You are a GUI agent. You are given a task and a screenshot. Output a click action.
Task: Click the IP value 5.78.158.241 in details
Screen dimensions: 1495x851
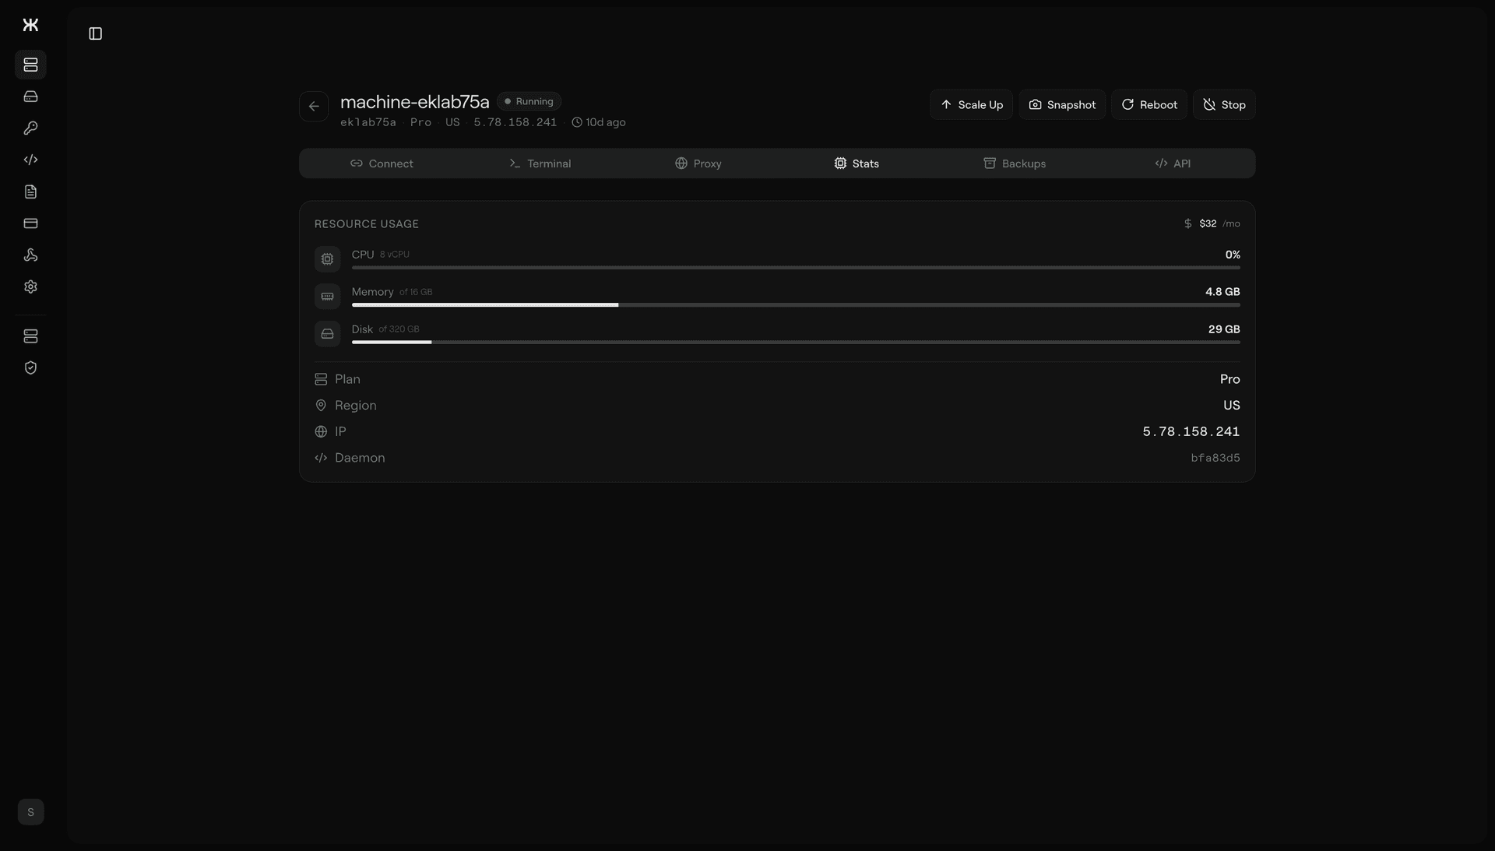(x=1191, y=431)
